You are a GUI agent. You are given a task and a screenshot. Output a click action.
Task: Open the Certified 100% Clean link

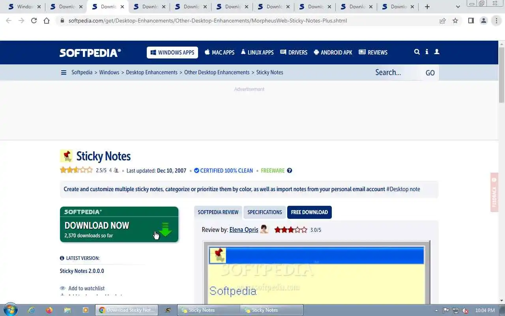pos(224,171)
